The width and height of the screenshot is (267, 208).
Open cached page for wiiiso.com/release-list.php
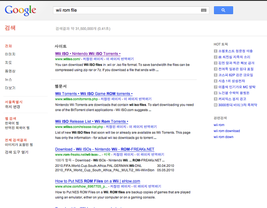point(116,126)
